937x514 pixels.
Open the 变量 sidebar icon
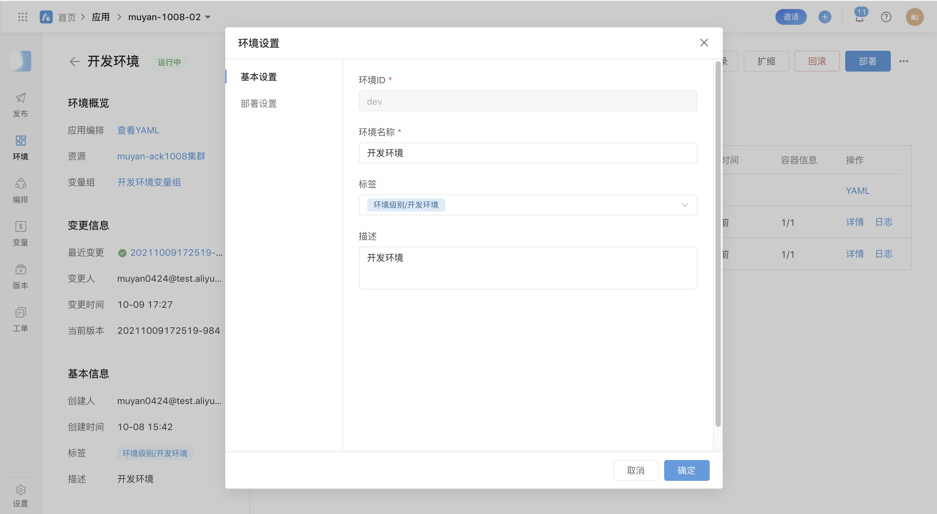point(21,226)
